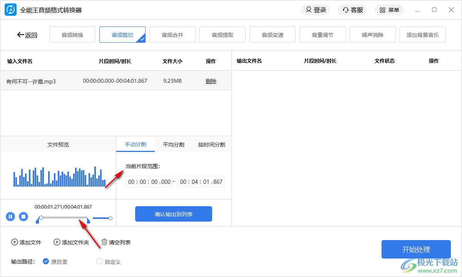Click the 返回 back arrow

(x=20, y=35)
